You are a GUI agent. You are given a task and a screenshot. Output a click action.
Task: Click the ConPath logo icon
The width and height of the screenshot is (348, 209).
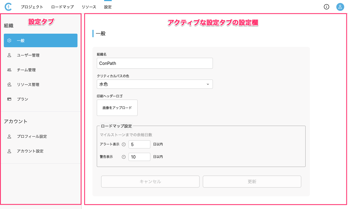pyautogui.click(x=8, y=7)
